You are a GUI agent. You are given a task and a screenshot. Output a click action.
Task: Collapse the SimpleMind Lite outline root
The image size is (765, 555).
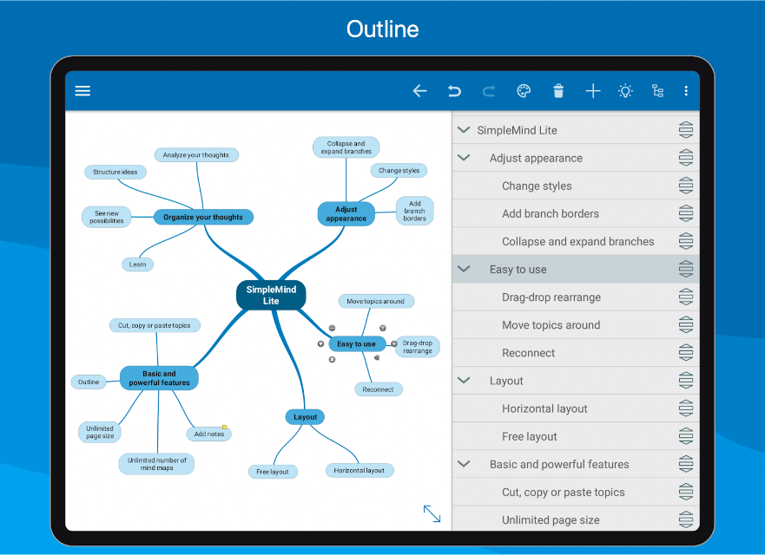tap(462, 130)
